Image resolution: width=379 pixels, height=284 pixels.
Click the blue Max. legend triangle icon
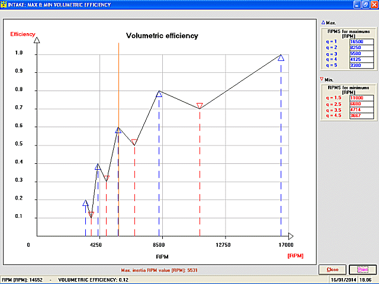(x=323, y=22)
